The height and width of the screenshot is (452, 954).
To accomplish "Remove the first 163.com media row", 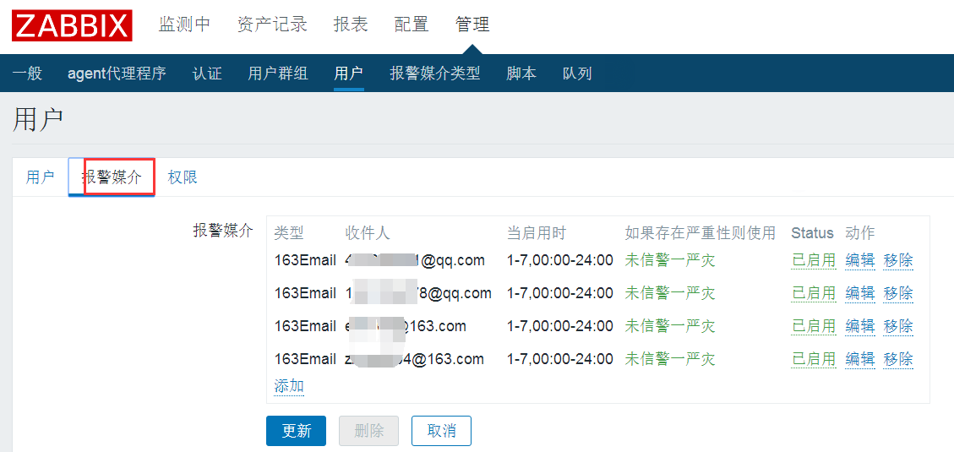I will point(898,326).
